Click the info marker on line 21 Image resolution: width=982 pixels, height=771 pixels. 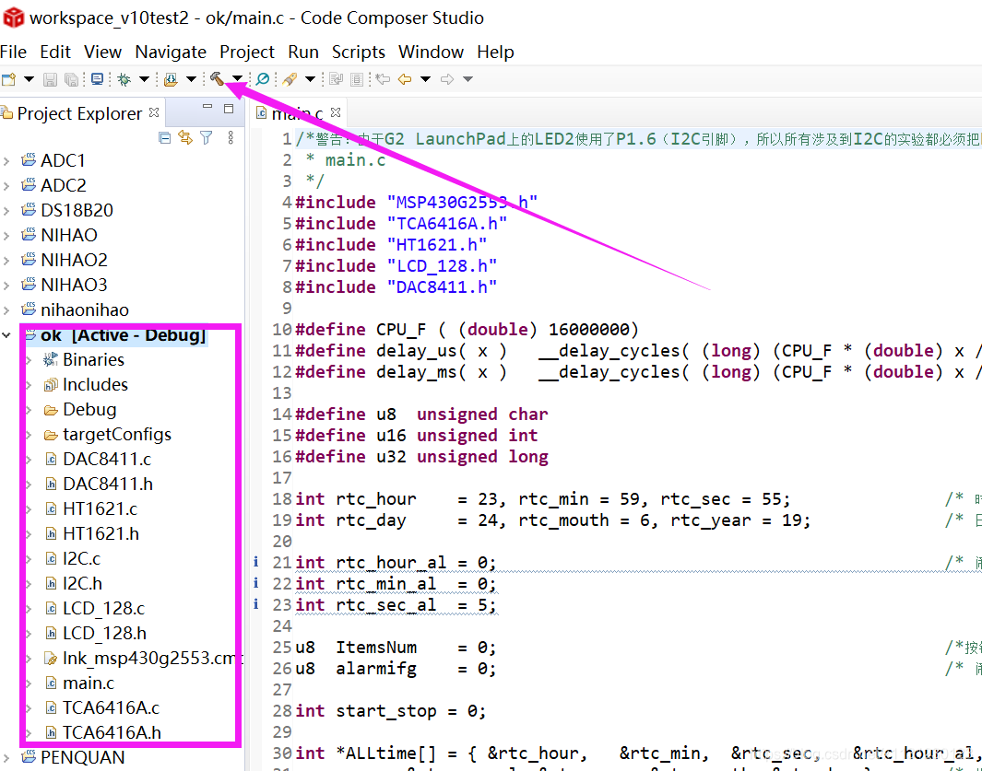(255, 562)
